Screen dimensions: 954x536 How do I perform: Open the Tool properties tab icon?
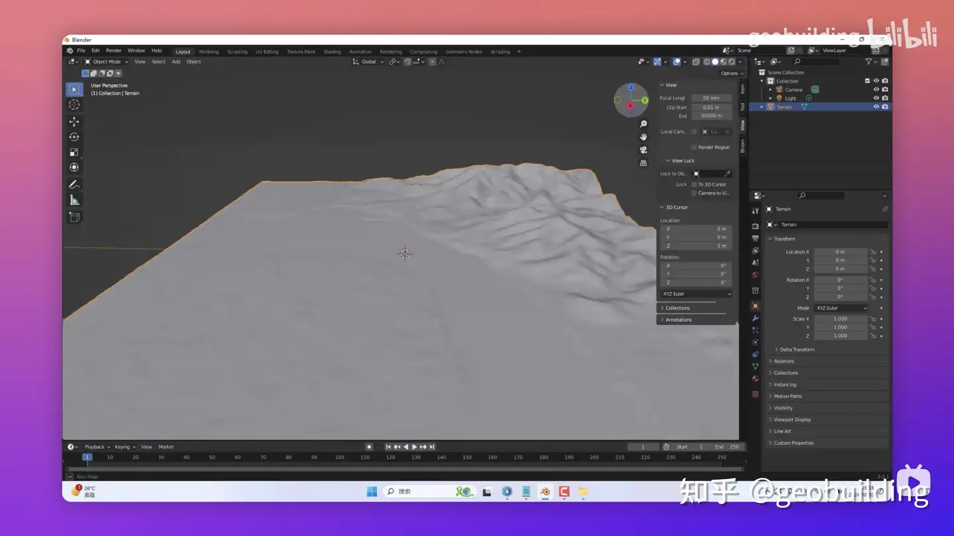[x=755, y=210]
